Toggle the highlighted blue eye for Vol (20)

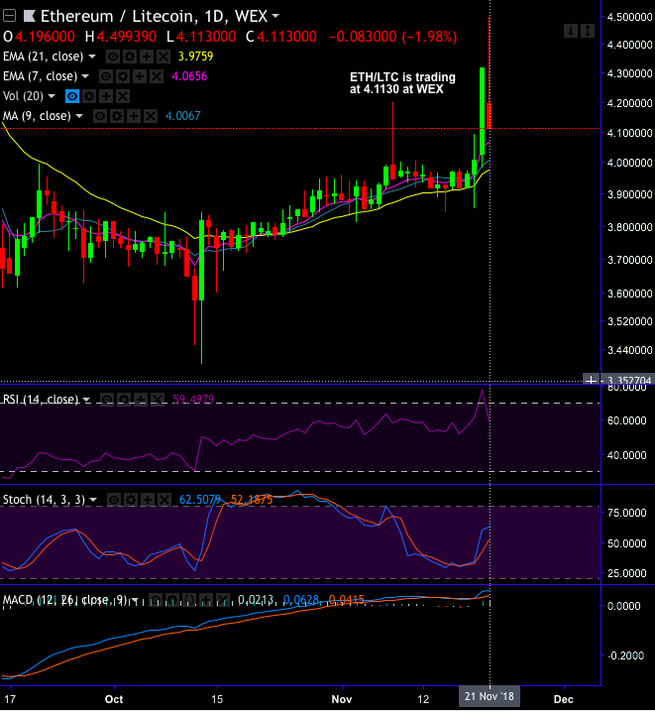[x=72, y=96]
